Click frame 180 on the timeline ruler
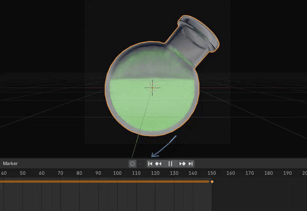The height and width of the screenshot is (211, 307). click(x=268, y=173)
